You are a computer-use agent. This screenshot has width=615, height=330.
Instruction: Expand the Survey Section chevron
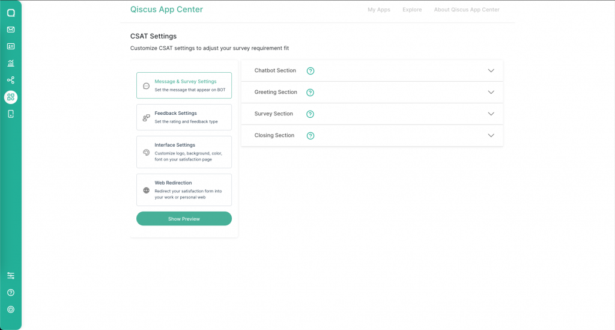click(x=491, y=114)
